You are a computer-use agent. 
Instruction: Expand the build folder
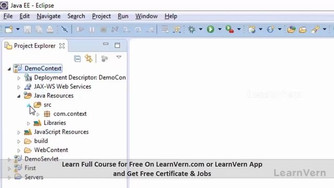[x=19, y=142]
